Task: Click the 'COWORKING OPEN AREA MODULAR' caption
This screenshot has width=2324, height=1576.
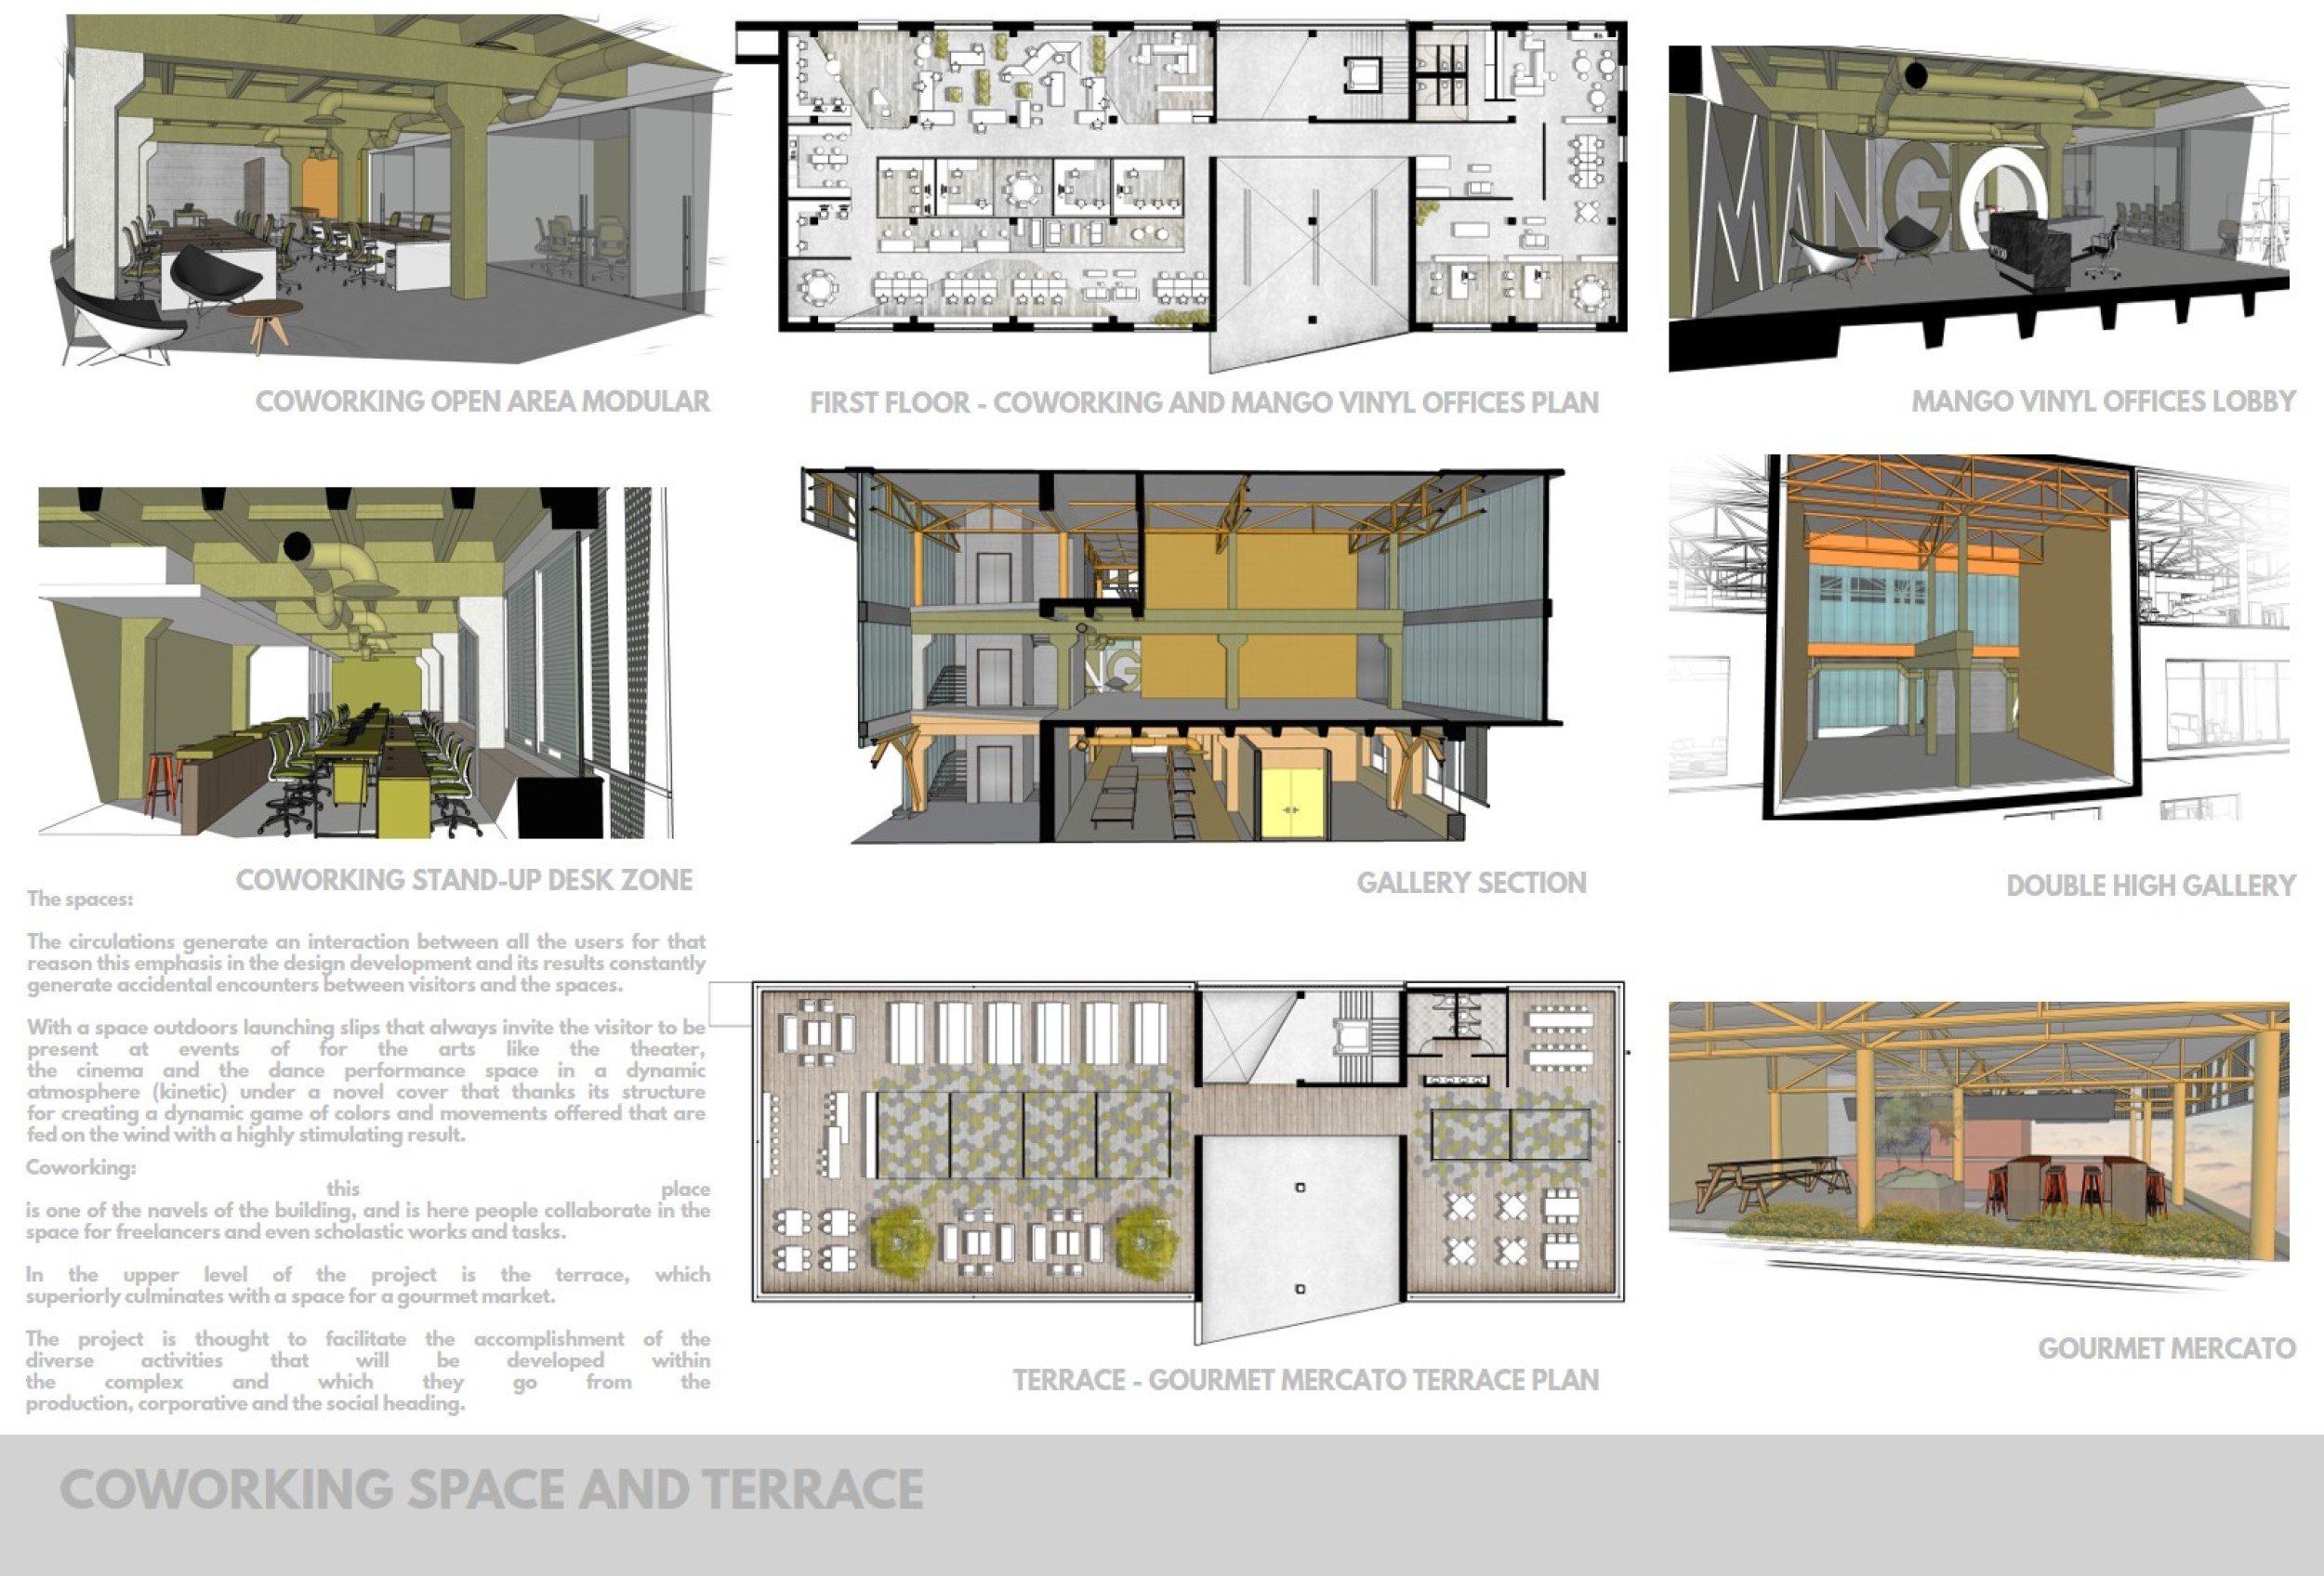Action: [x=482, y=401]
